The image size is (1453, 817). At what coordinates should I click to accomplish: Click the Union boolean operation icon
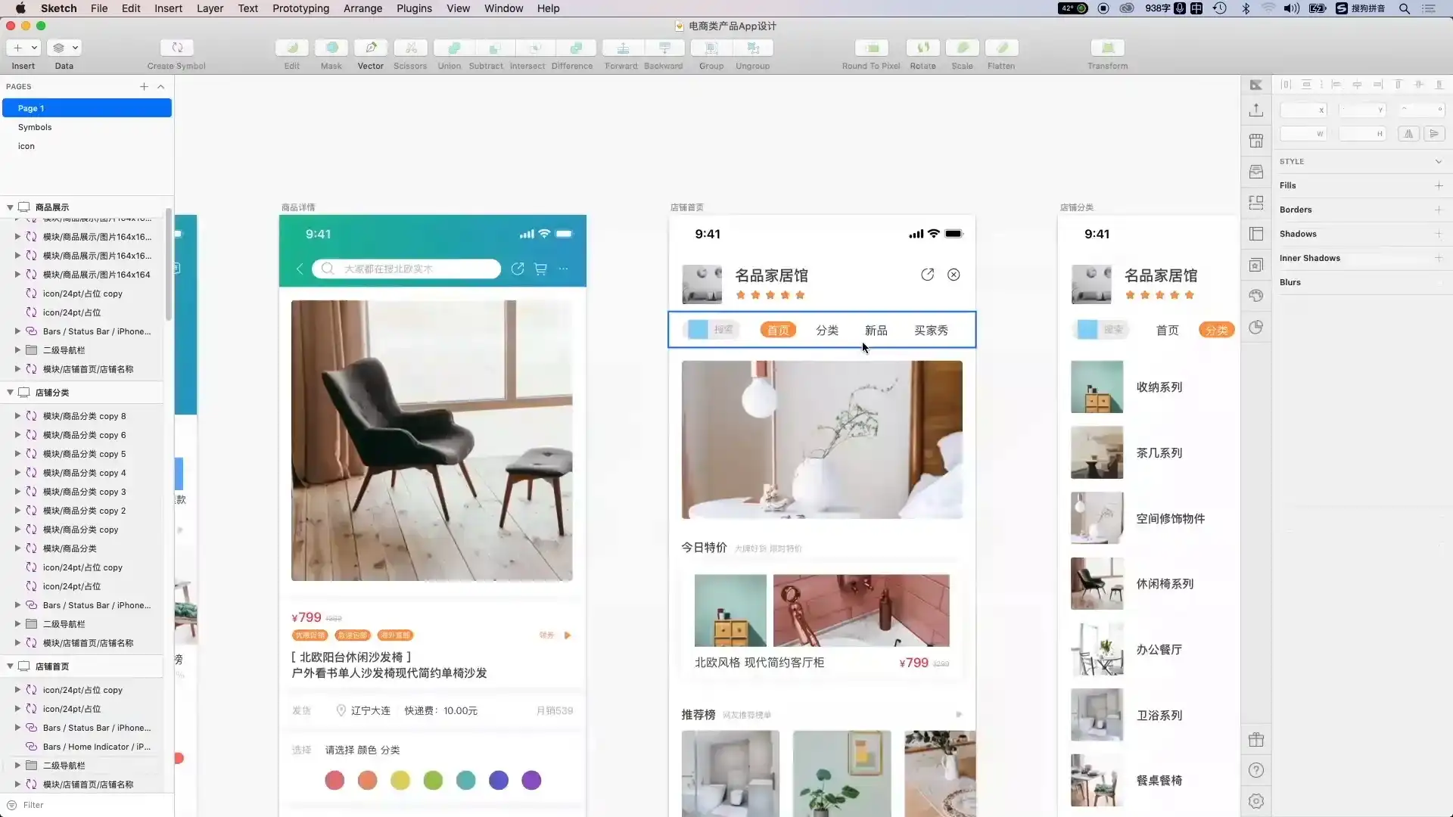coord(453,48)
